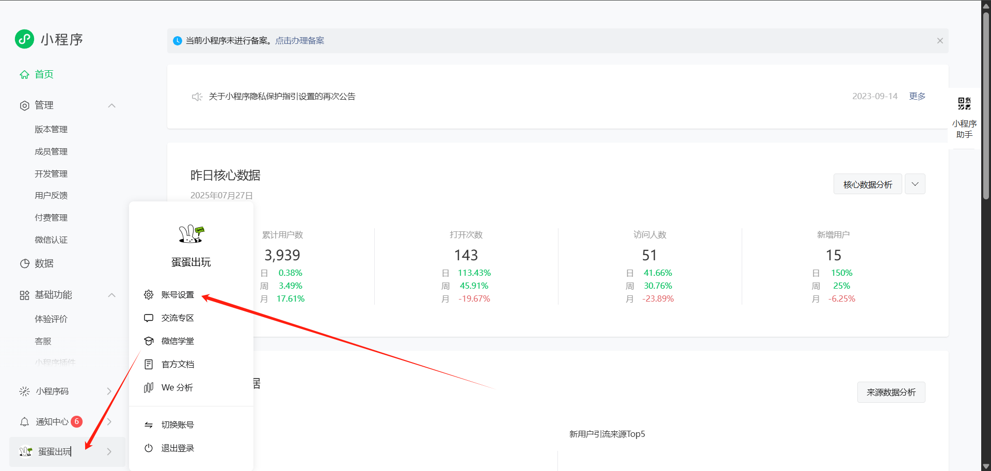Open 版本管理 in the sidebar
Image resolution: width=991 pixels, height=471 pixels.
tap(51, 130)
